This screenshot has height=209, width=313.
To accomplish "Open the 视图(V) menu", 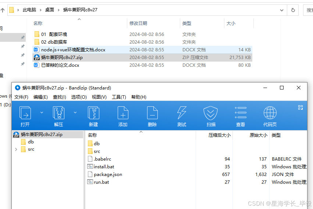I will pyautogui.click(x=99, y=97).
